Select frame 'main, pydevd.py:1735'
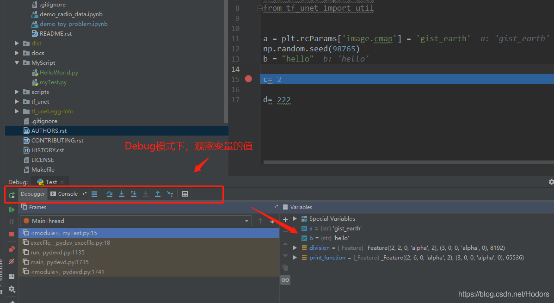Image resolution: width=554 pixels, height=303 pixels. pyautogui.click(x=149, y=262)
